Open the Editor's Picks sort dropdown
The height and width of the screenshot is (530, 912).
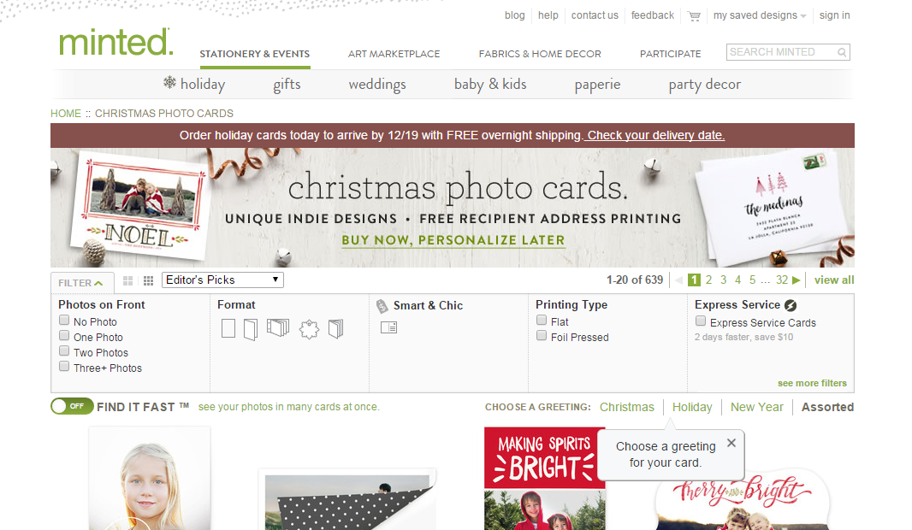pos(222,280)
